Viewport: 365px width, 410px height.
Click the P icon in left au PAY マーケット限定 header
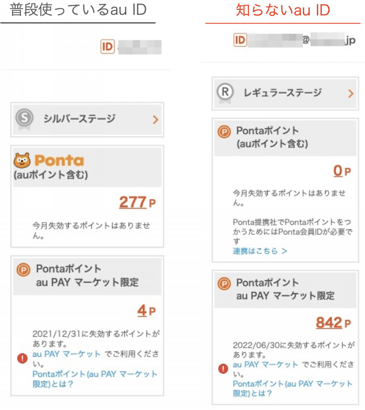pos(24,270)
